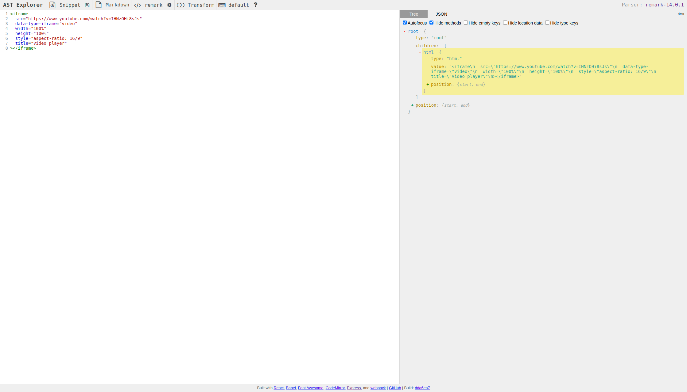Open parser settings via the gear icon
The image size is (687, 392).
pos(169,5)
